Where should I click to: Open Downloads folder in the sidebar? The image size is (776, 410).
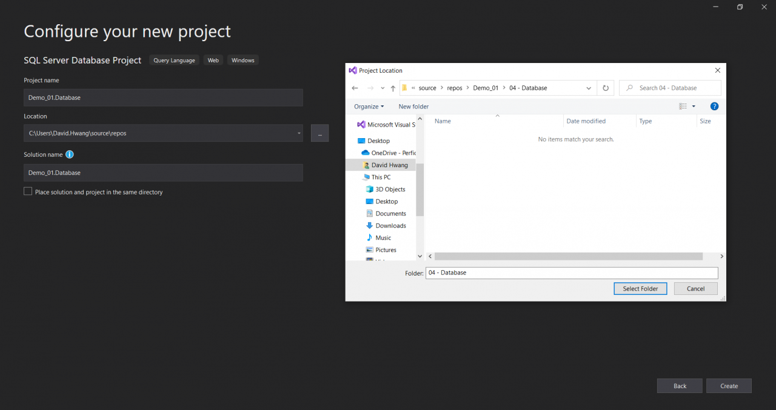coord(390,225)
